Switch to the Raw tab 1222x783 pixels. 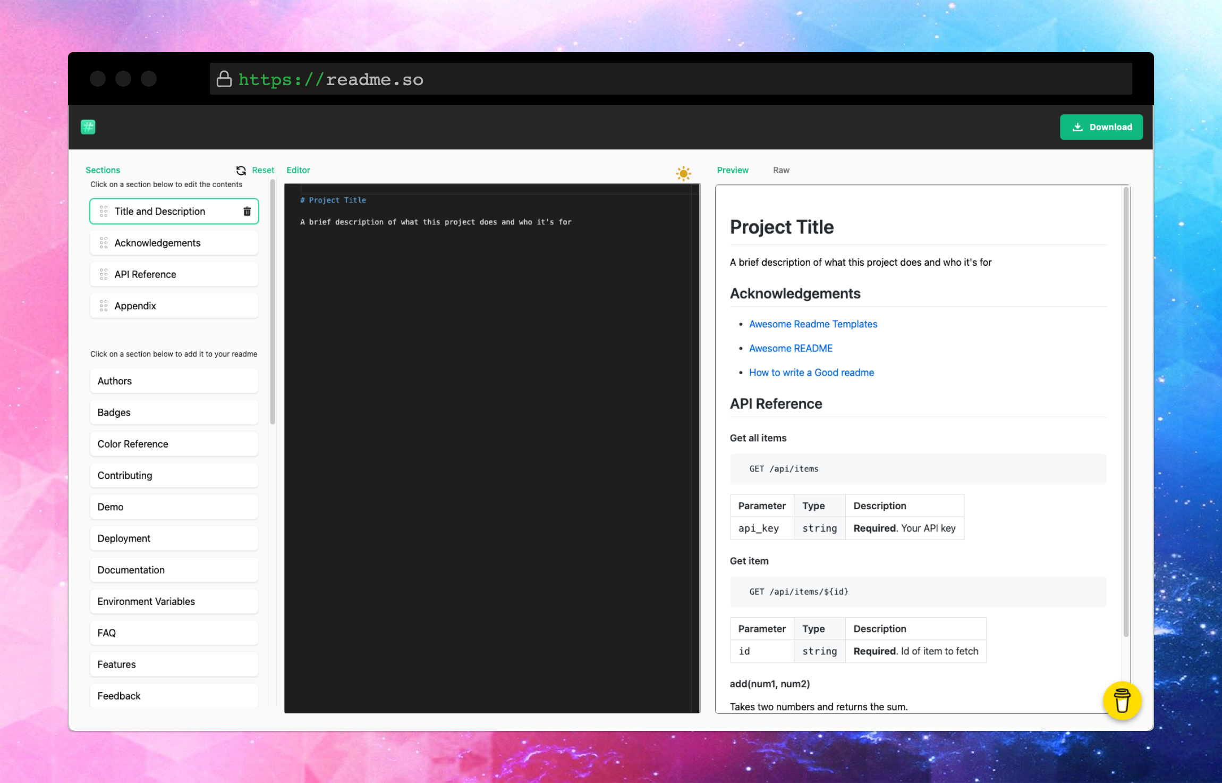780,170
